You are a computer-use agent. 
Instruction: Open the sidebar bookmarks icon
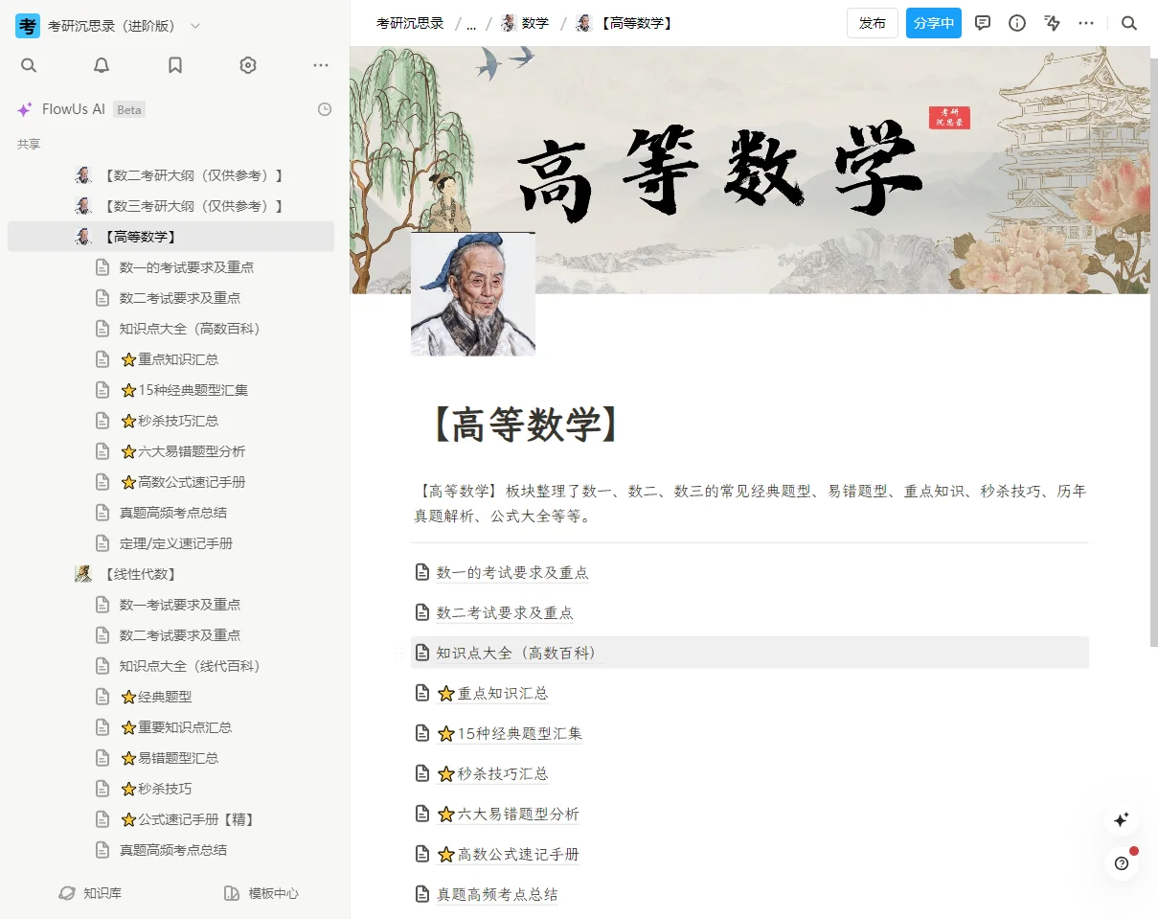pos(175,65)
